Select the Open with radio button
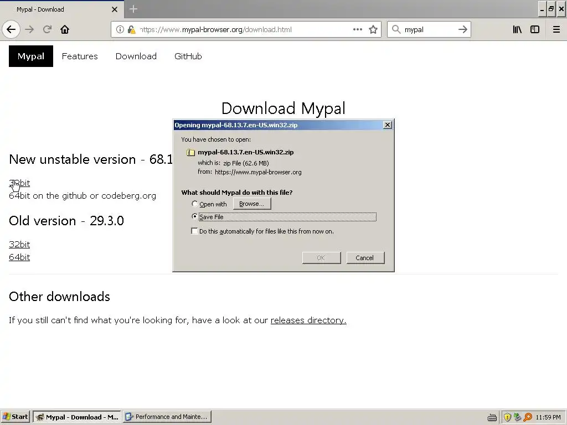The width and height of the screenshot is (567, 425). [x=194, y=204]
